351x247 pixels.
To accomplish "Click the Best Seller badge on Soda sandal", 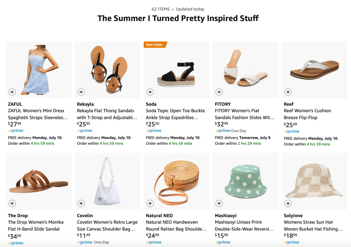I will 155,45.
